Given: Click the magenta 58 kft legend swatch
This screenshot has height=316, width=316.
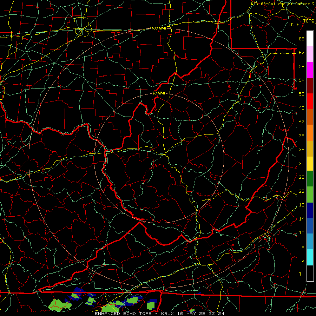Looking at the screenshot, I should [x=310, y=70].
